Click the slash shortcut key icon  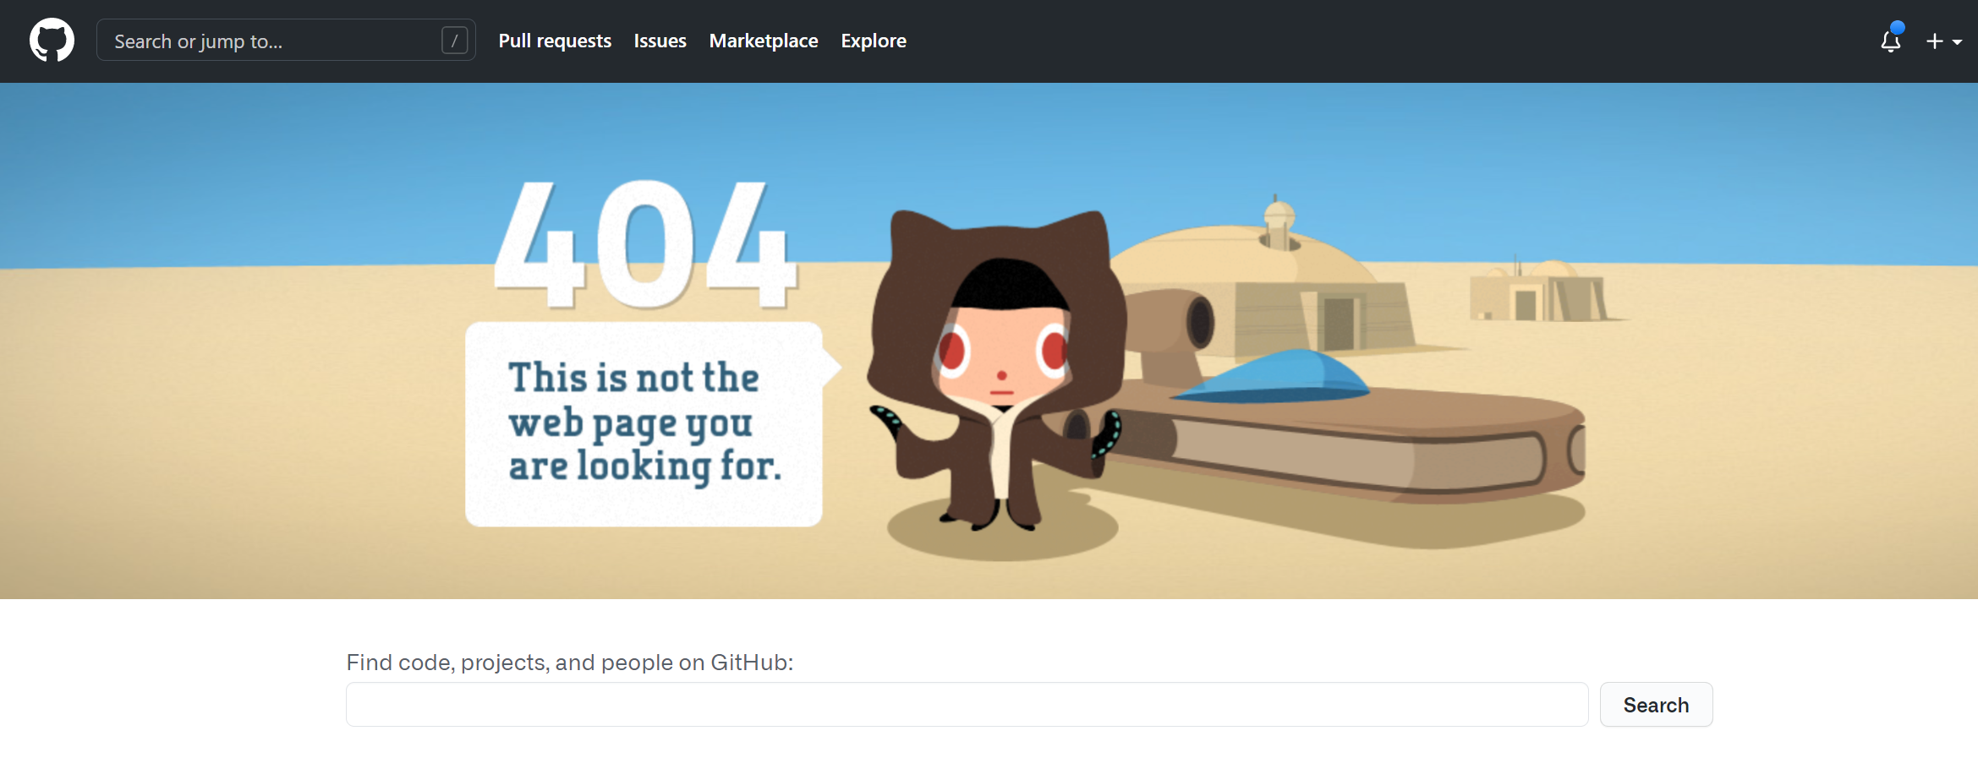(x=454, y=41)
